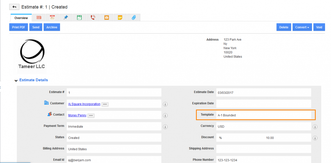Collapse the Estimate Details section

(x=16, y=80)
